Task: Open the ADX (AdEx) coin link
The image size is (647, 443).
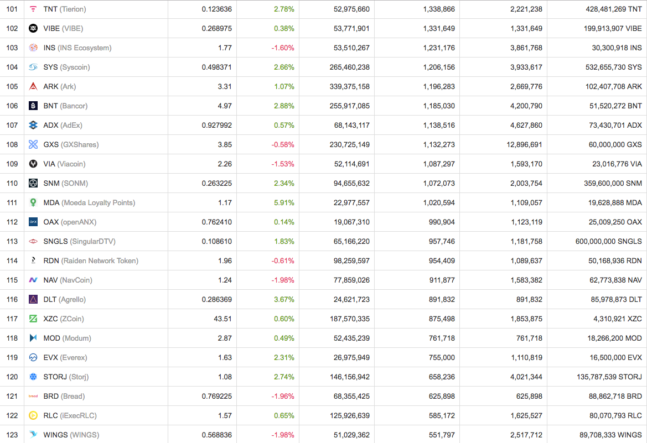Action: pos(63,126)
